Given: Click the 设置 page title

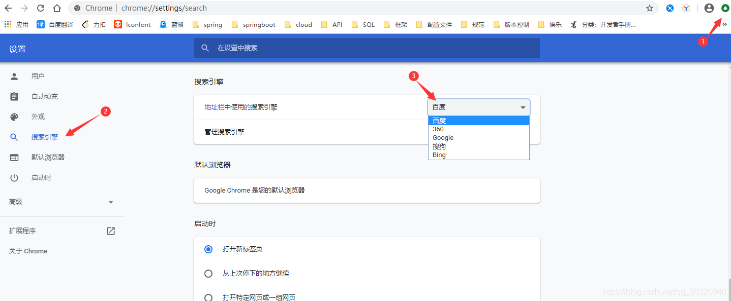Looking at the screenshot, I should (x=17, y=49).
